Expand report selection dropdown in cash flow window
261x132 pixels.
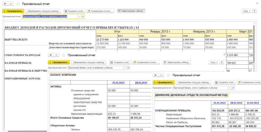click(x=230, y=88)
